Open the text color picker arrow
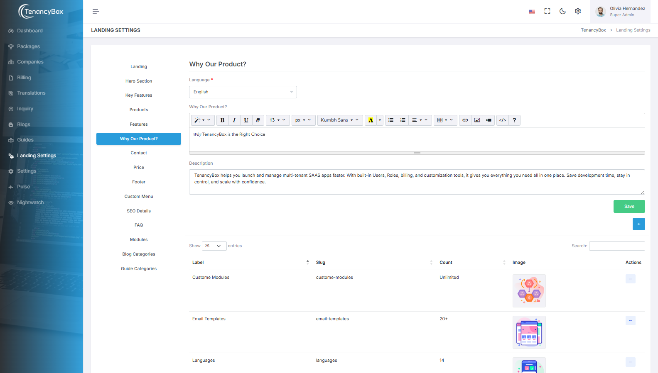This screenshot has height=373, width=658. (380, 120)
